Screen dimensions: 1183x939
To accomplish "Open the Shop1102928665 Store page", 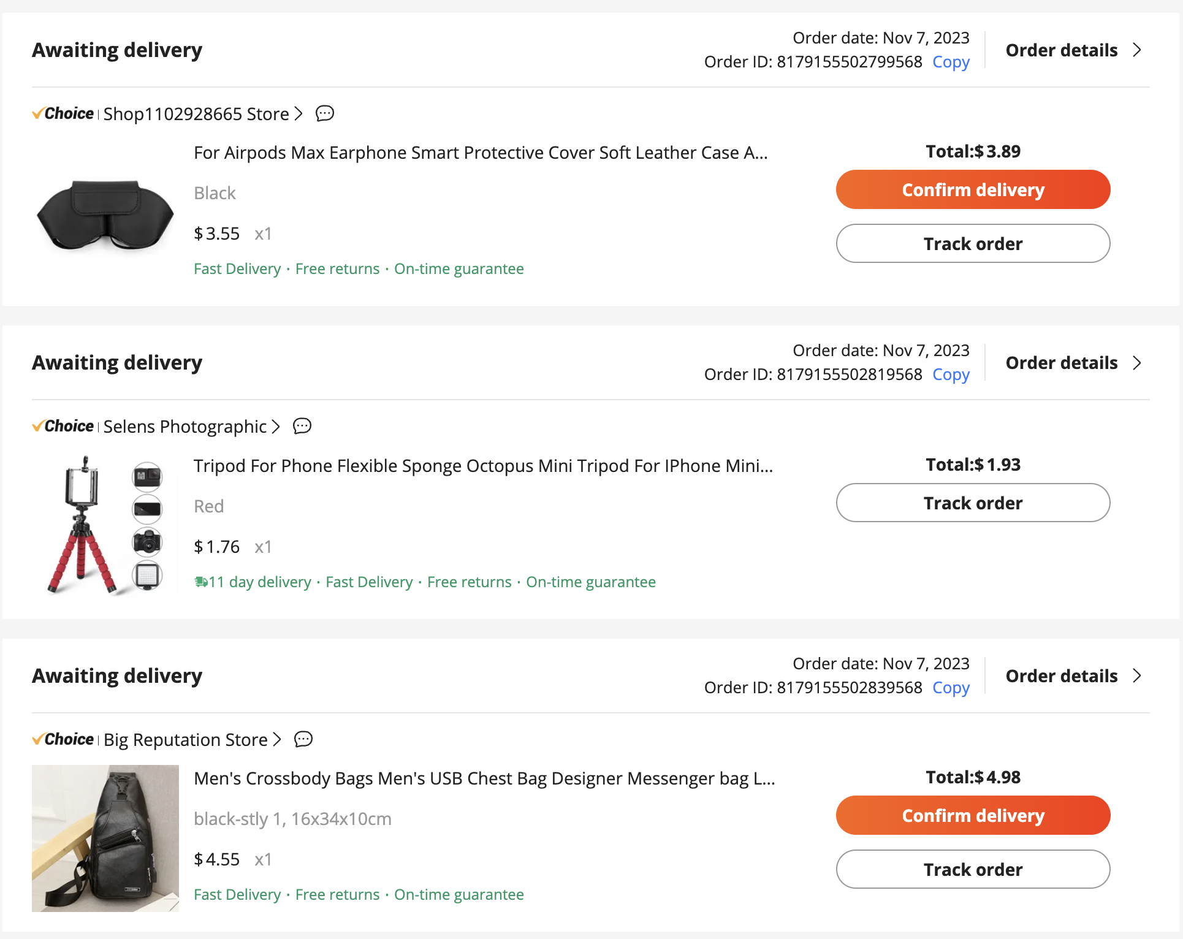I will (x=195, y=114).
